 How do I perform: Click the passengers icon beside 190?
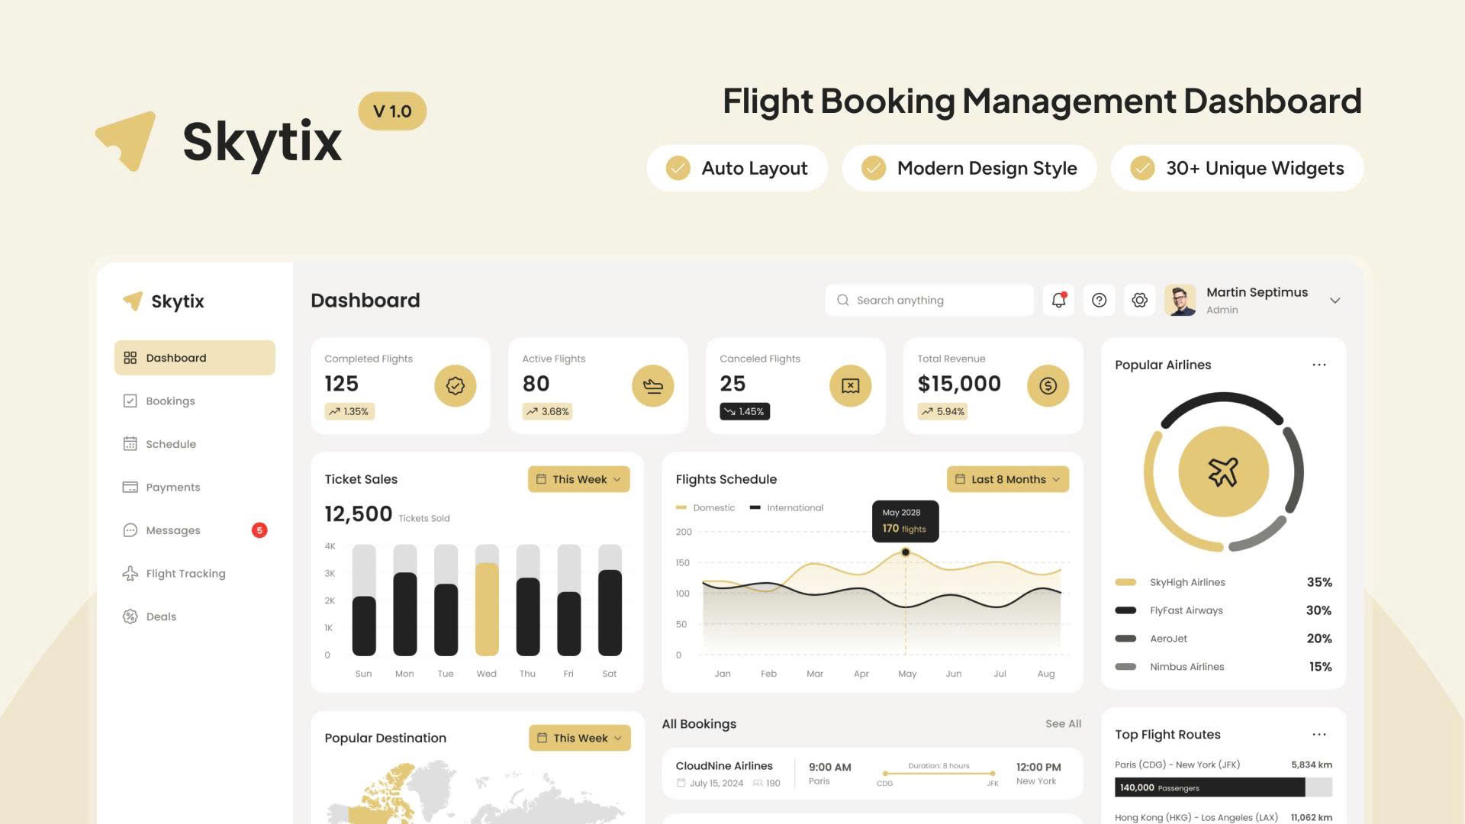click(x=757, y=783)
